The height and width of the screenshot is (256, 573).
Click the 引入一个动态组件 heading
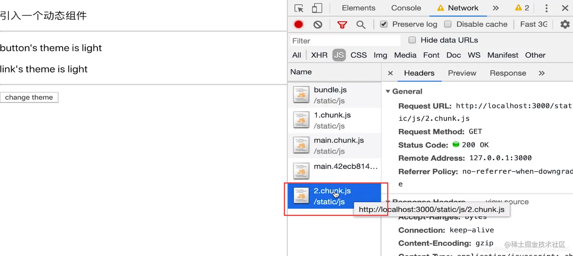(x=43, y=16)
